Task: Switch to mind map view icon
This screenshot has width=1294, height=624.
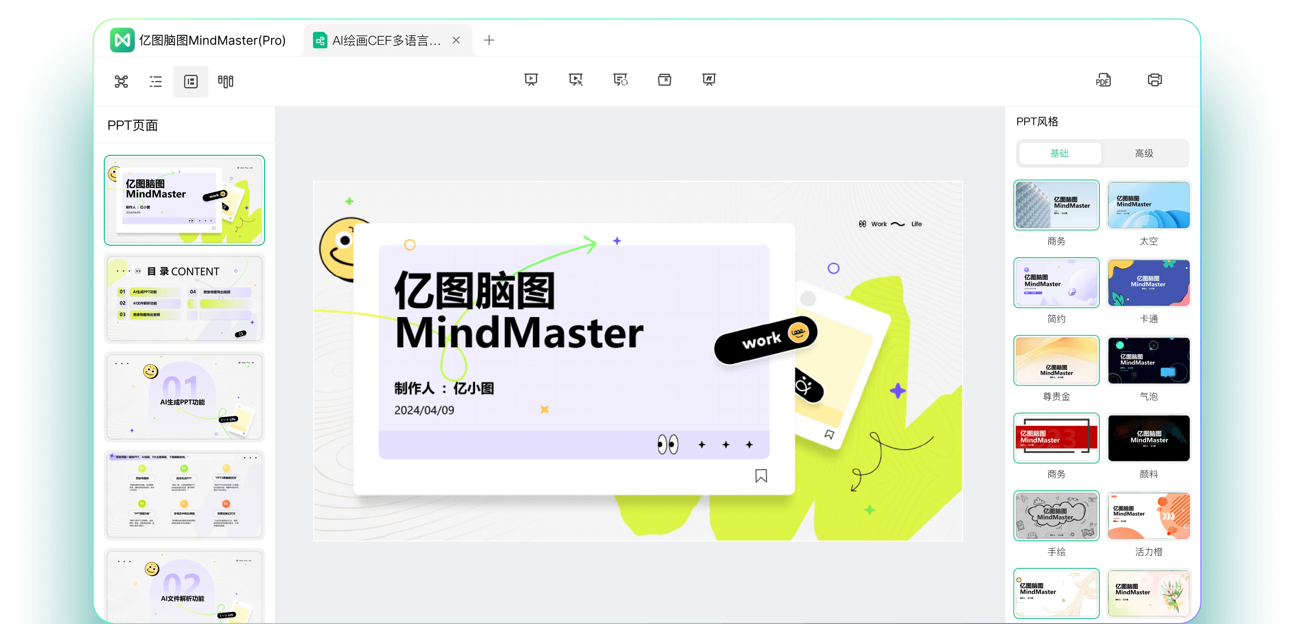Action: [x=121, y=82]
